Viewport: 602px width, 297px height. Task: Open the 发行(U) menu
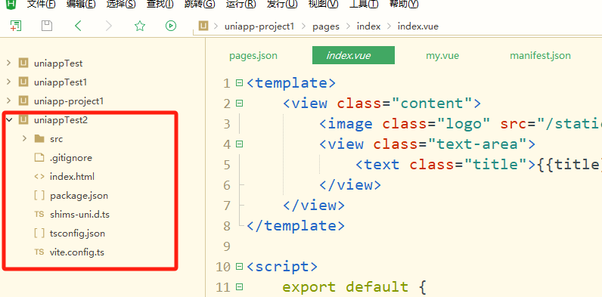point(282,5)
